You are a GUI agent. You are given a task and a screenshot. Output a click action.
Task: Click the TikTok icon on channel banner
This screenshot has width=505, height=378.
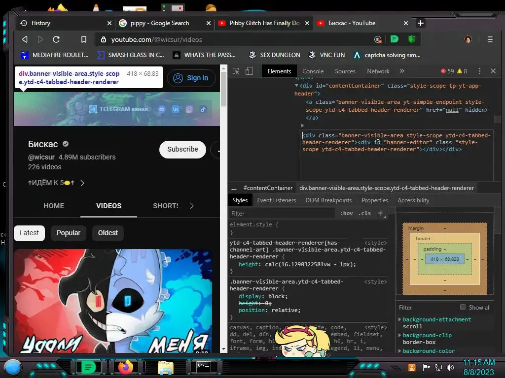(203, 109)
